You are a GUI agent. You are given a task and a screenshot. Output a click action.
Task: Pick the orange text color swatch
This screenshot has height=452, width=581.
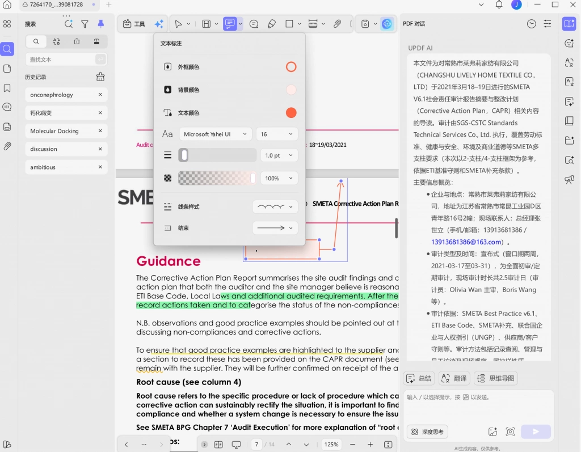click(291, 113)
